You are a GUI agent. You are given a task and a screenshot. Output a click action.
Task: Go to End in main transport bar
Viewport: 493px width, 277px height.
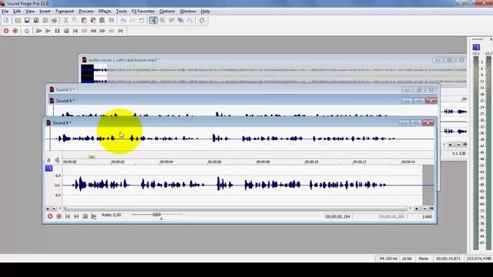[120, 31]
